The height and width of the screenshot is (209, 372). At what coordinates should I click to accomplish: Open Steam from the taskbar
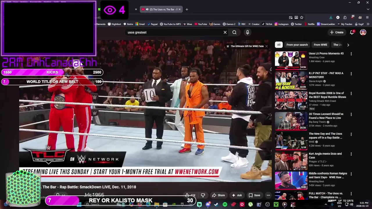pyautogui.click(x=216, y=204)
